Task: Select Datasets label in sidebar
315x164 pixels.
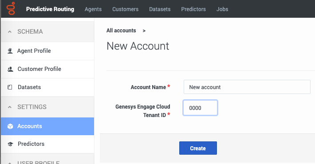Action: coord(29,87)
